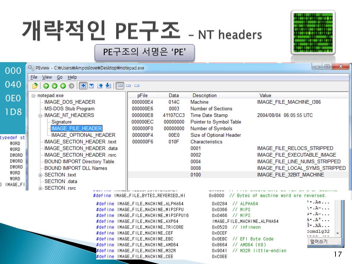Image resolution: width=352 pixels, height=264 pixels.
Task: Select IMAGE_SECTION_HEADER .data in the tree
Action: (x=81, y=148)
